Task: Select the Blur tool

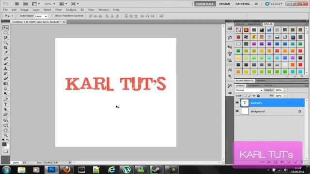Action: click(5, 88)
